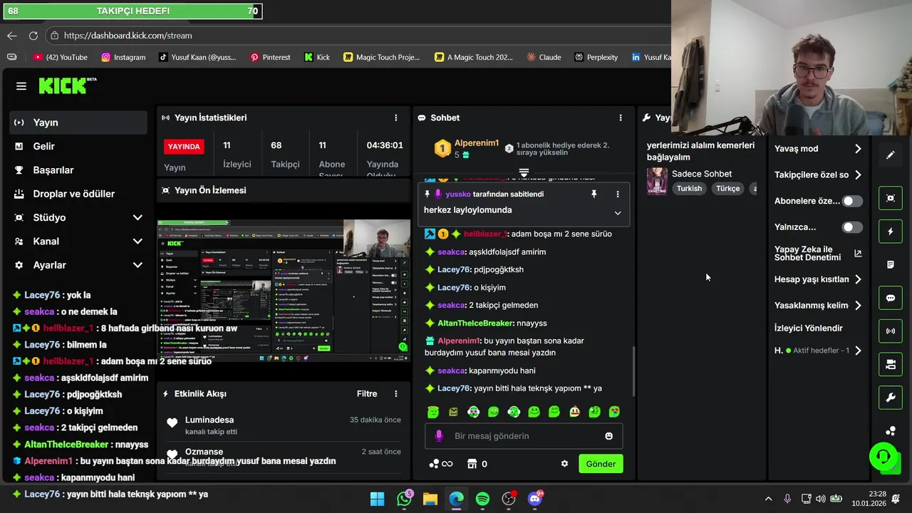The width and height of the screenshot is (912, 513).
Task: Open pinned message three-dot menu
Action: tap(618, 194)
